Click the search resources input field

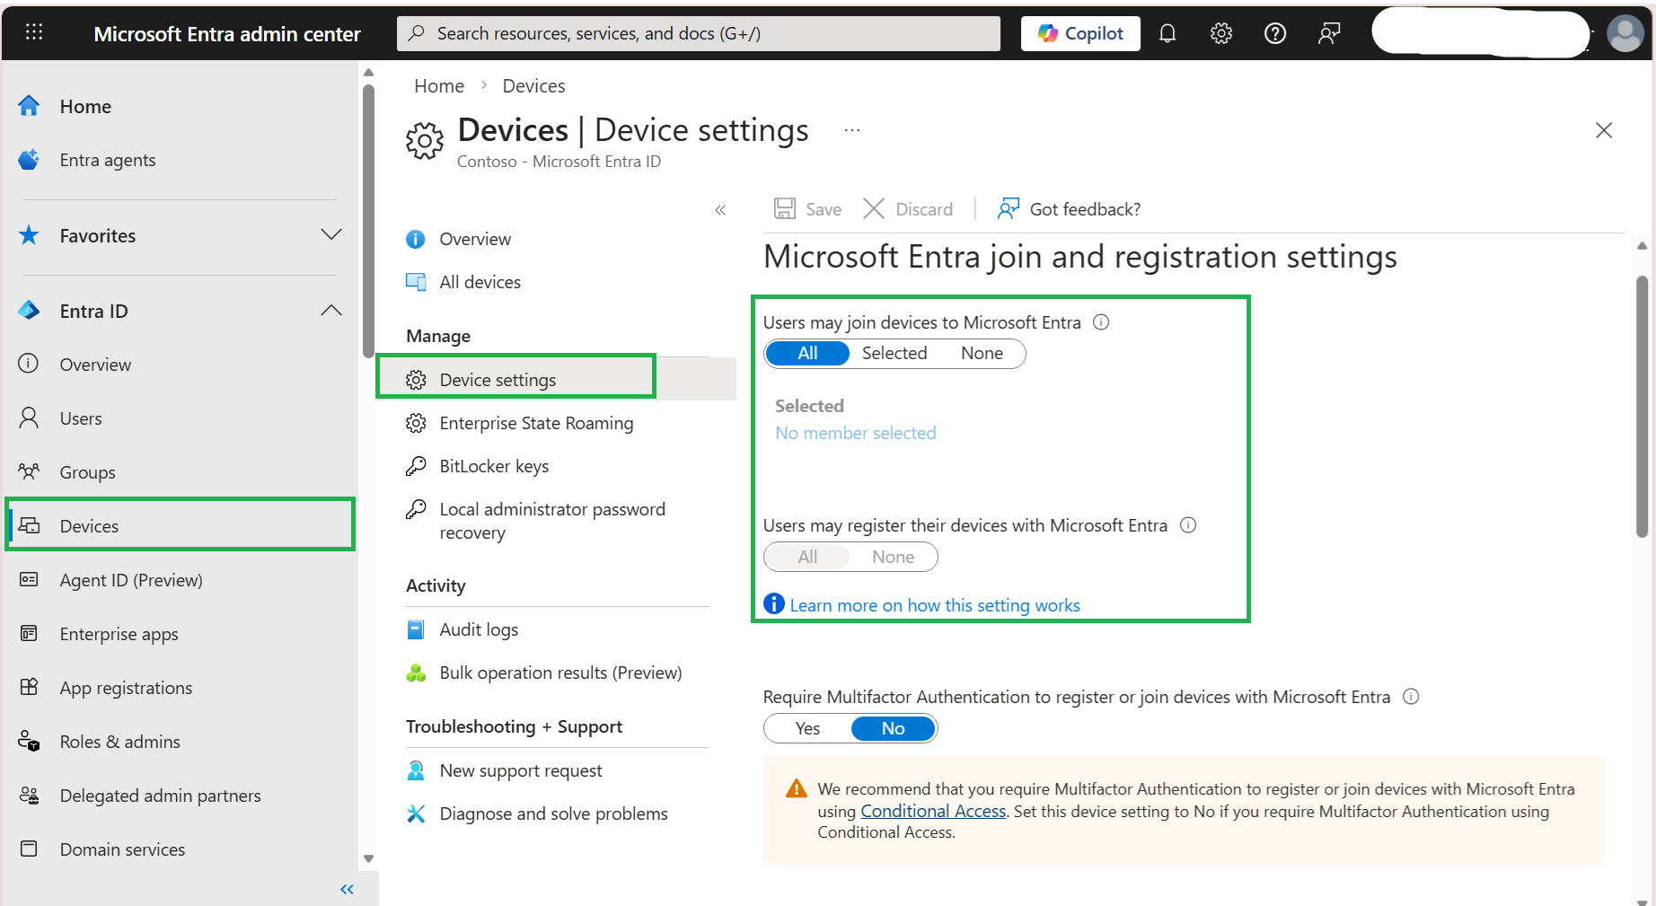(x=699, y=33)
